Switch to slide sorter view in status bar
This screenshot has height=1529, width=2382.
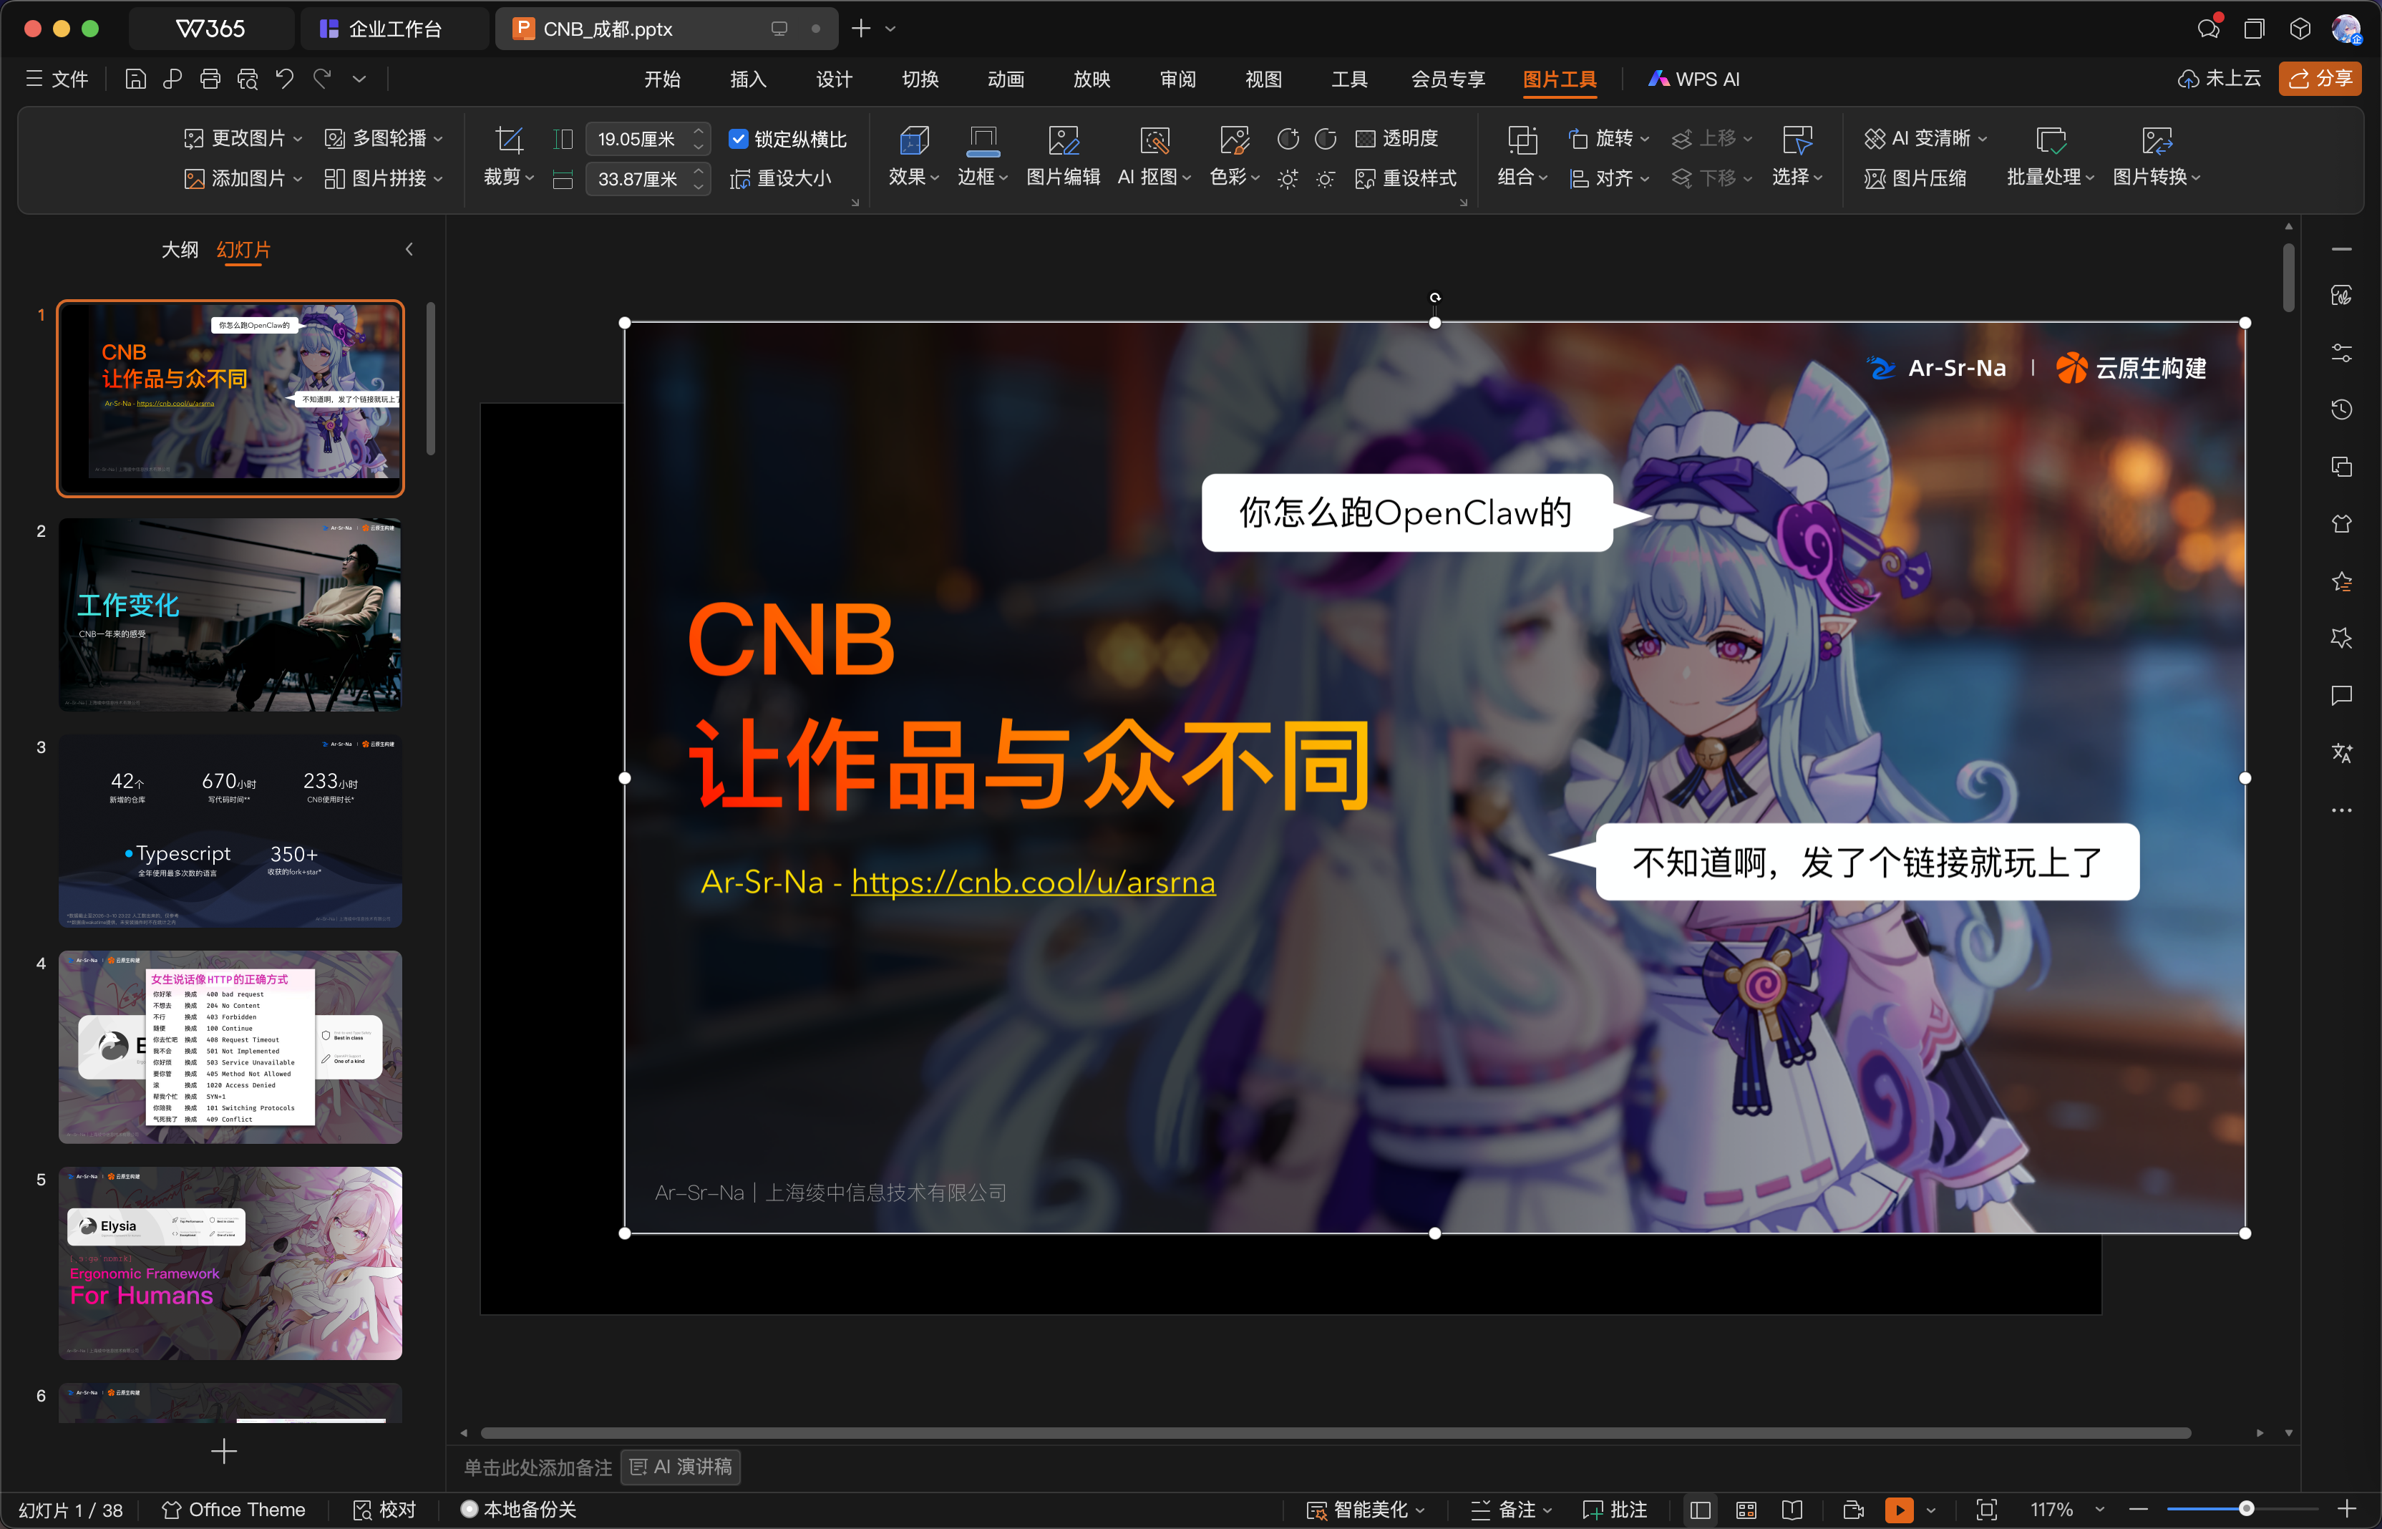[1746, 1509]
